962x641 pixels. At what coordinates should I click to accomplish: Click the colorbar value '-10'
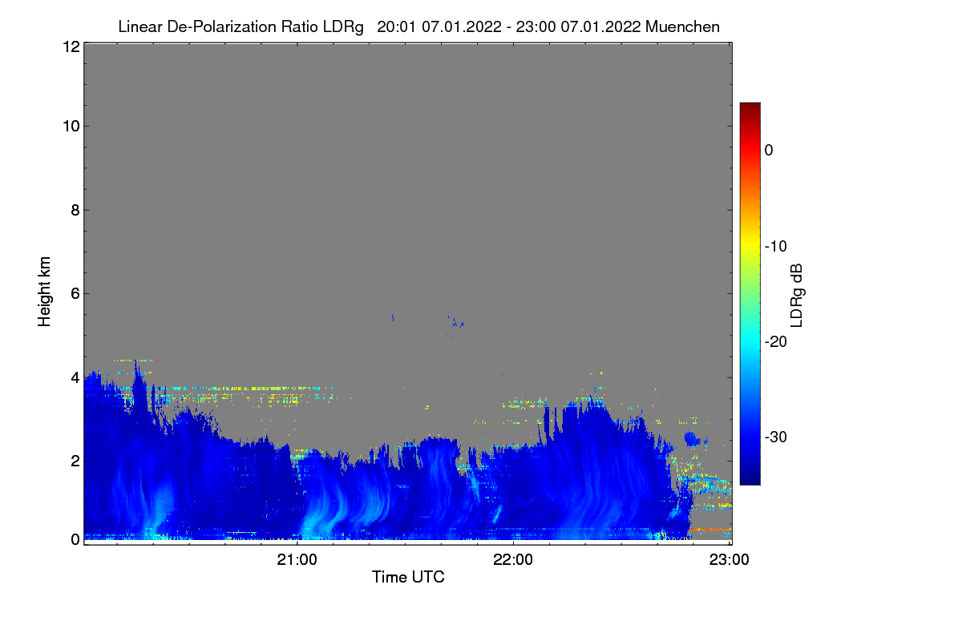click(775, 246)
